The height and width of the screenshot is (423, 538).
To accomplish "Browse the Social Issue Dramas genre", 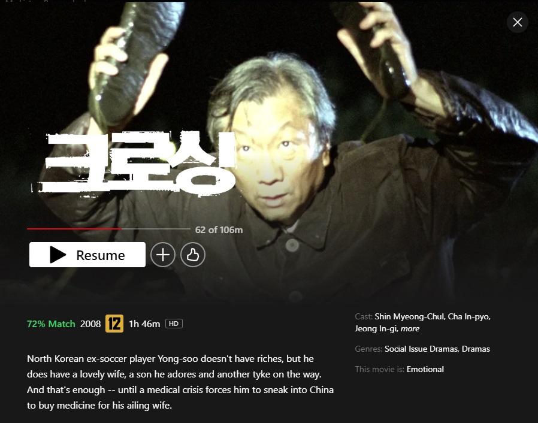I will pyautogui.click(x=421, y=349).
